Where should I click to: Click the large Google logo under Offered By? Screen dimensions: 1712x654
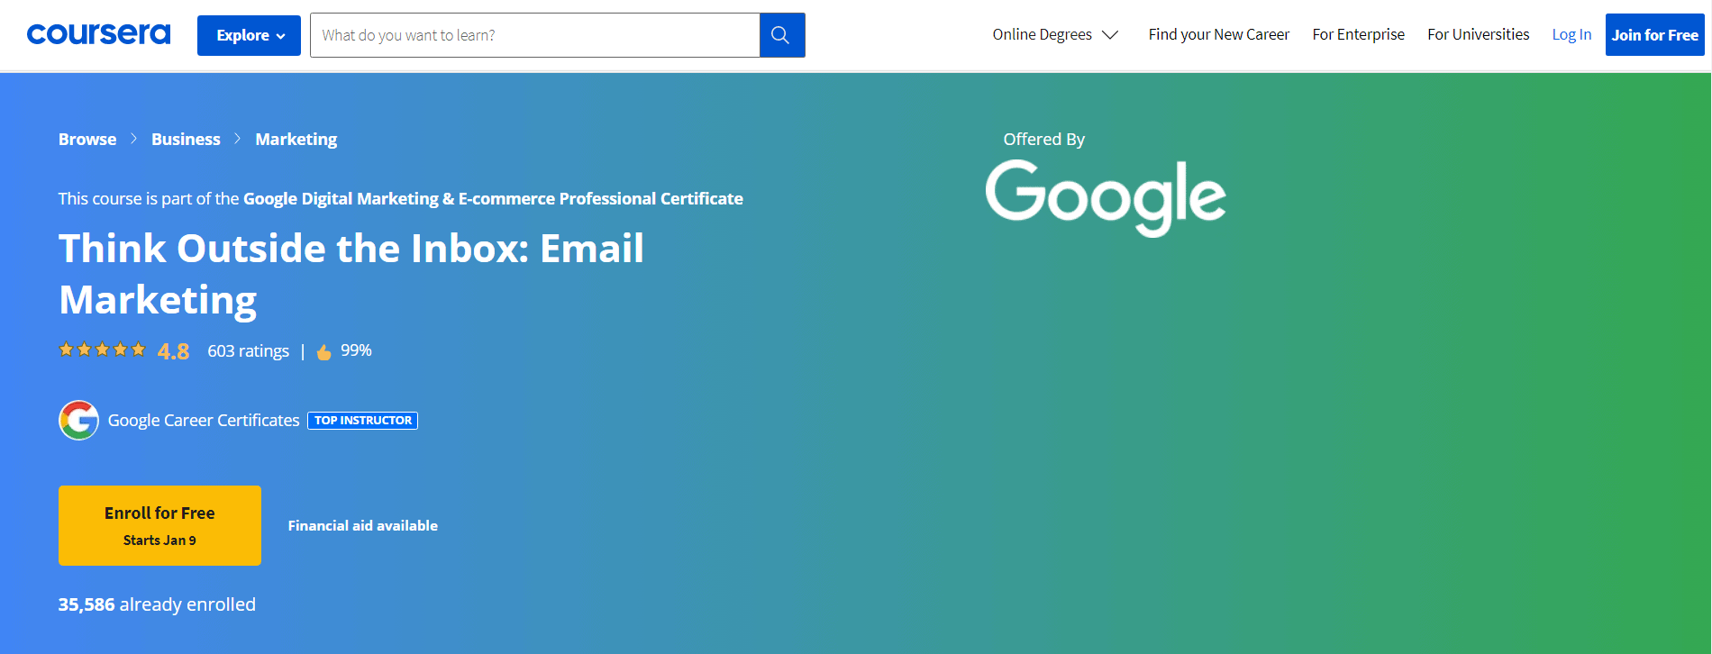tap(1106, 198)
